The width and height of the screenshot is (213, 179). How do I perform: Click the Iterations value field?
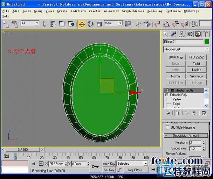(x=195, y=142)
